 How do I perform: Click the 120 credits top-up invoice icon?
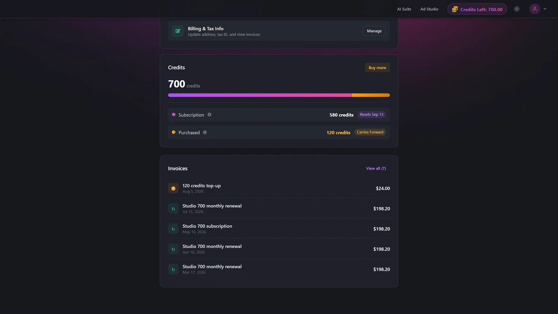pos(173,188)
